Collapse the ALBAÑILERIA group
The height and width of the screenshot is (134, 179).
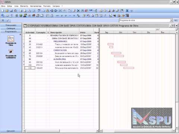point(48,59)
